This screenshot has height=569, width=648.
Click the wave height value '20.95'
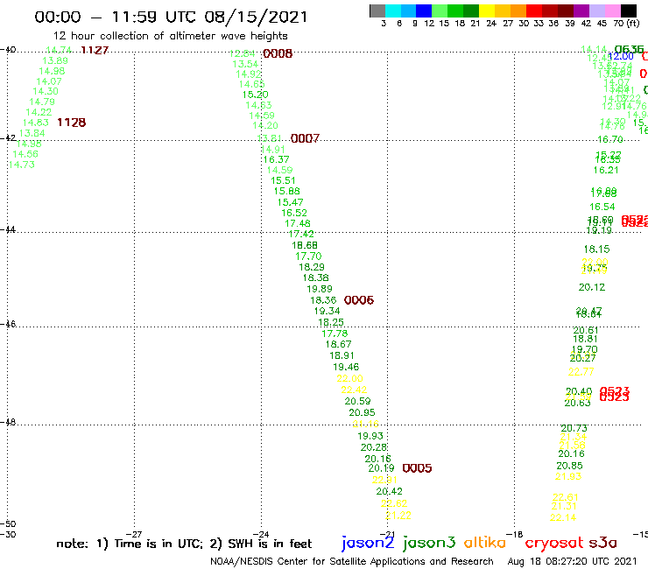[x=362, y=412]
